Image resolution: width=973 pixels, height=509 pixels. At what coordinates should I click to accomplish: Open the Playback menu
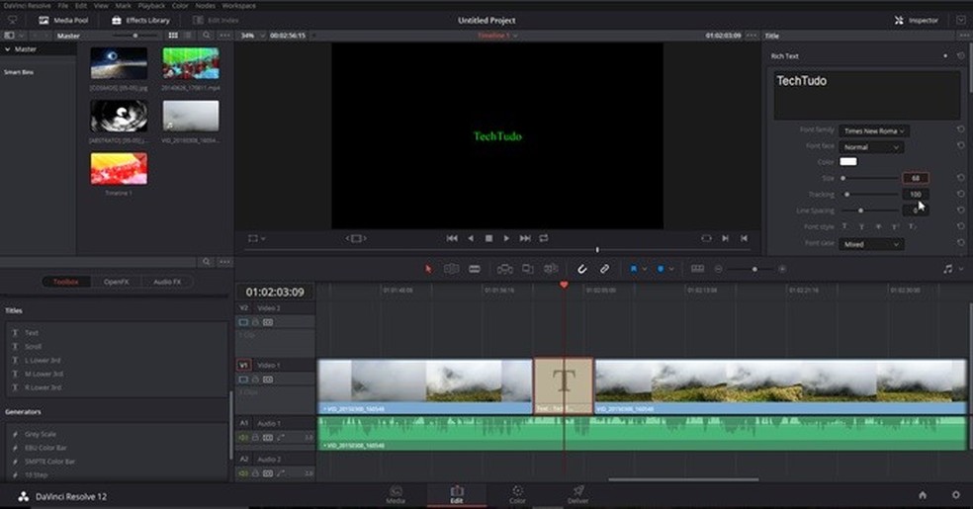[151, 5]
